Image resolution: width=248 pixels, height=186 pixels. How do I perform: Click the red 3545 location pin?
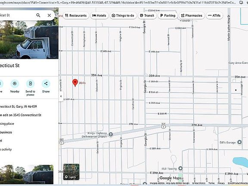pyautogui.click(x=75, y=83)
